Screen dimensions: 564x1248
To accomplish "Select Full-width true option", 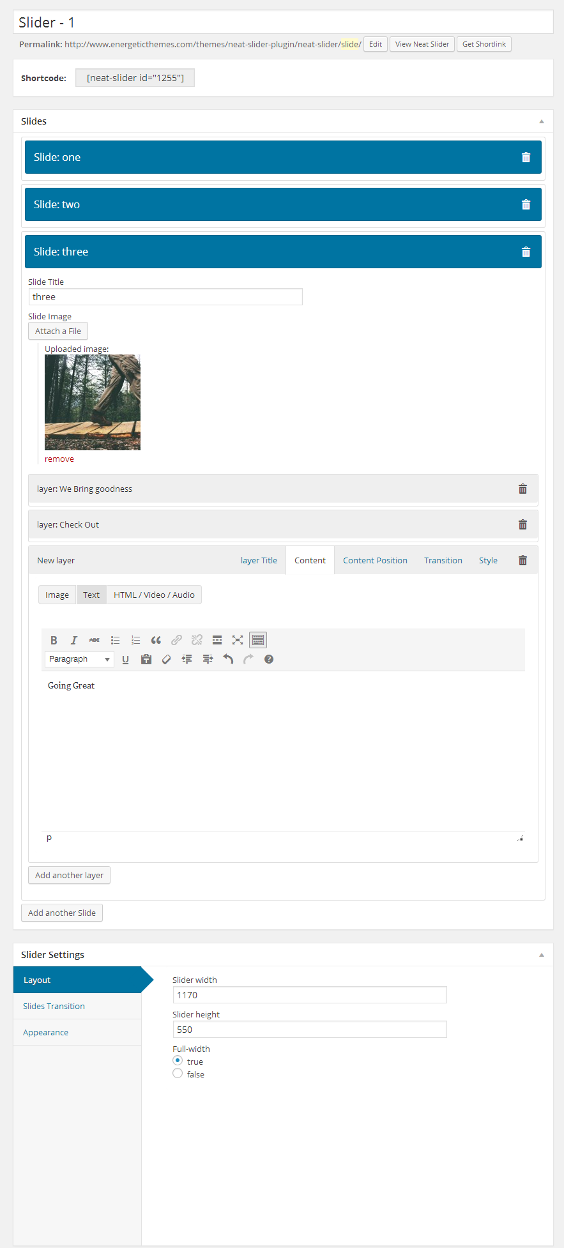I will tap(178, 1060).
